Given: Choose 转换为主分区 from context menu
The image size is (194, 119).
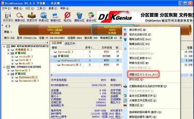Looking at the screenshot, I should [x=139, y=63].
